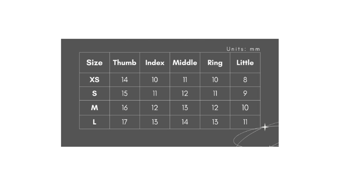Click XS Thumb value 14
The width and height of the screenshot is (342, 186).
coord(124,80)
